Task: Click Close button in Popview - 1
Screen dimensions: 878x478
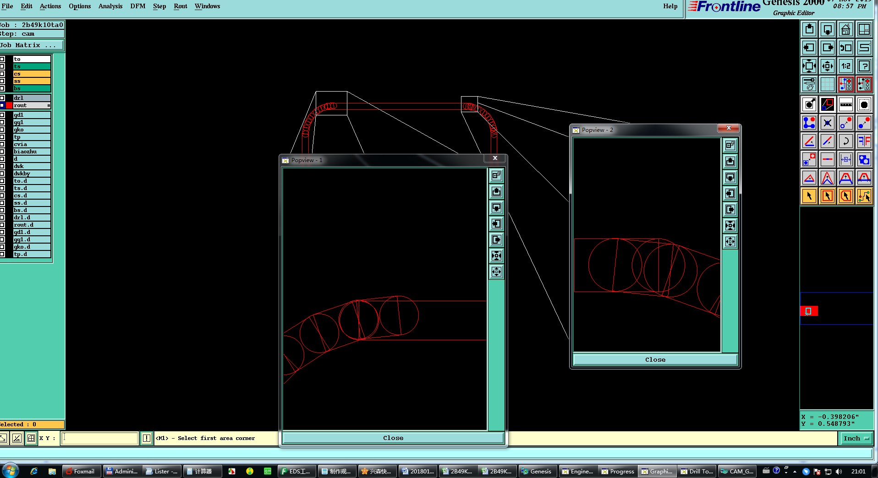Action: click(x=393, y=438)
